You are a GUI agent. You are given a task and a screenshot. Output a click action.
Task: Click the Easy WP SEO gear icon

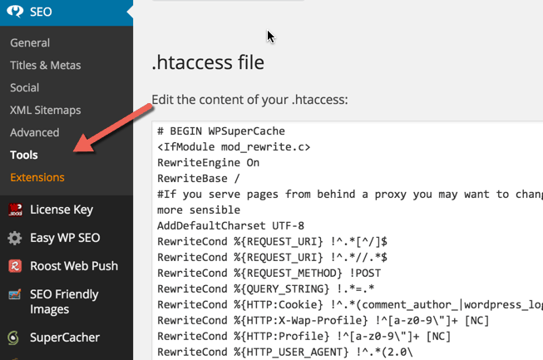point(15,238)
